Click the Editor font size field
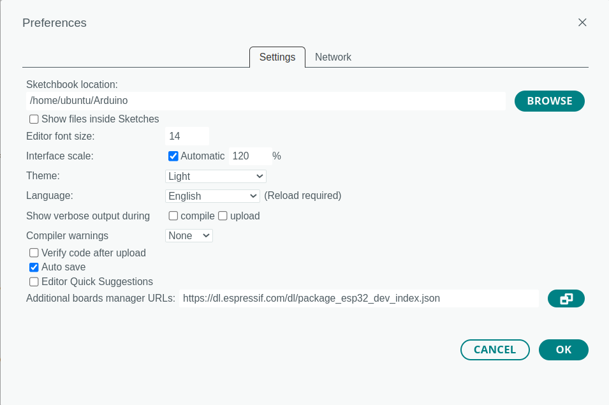Viewport: 609px width, 405px height. 187,136
